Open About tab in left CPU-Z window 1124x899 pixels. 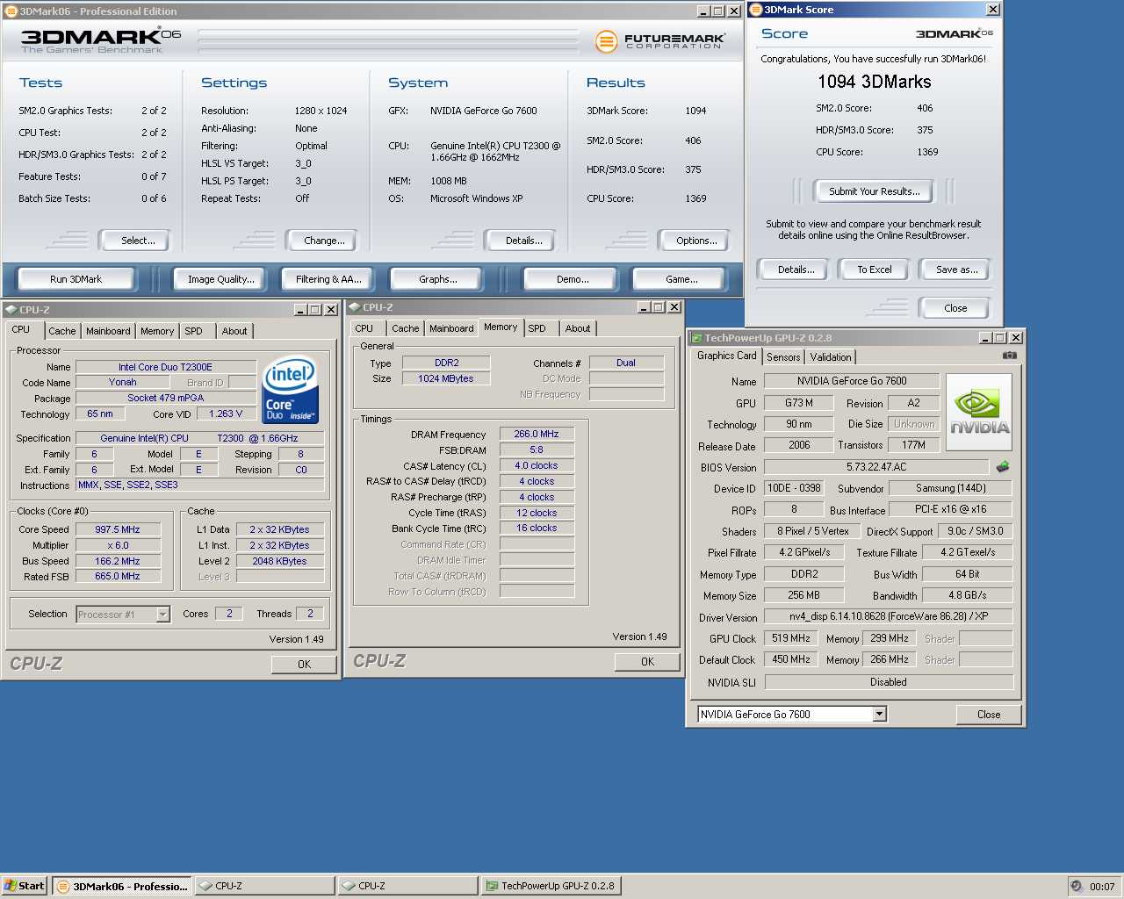pyautogui.click(x=234, y=331)
